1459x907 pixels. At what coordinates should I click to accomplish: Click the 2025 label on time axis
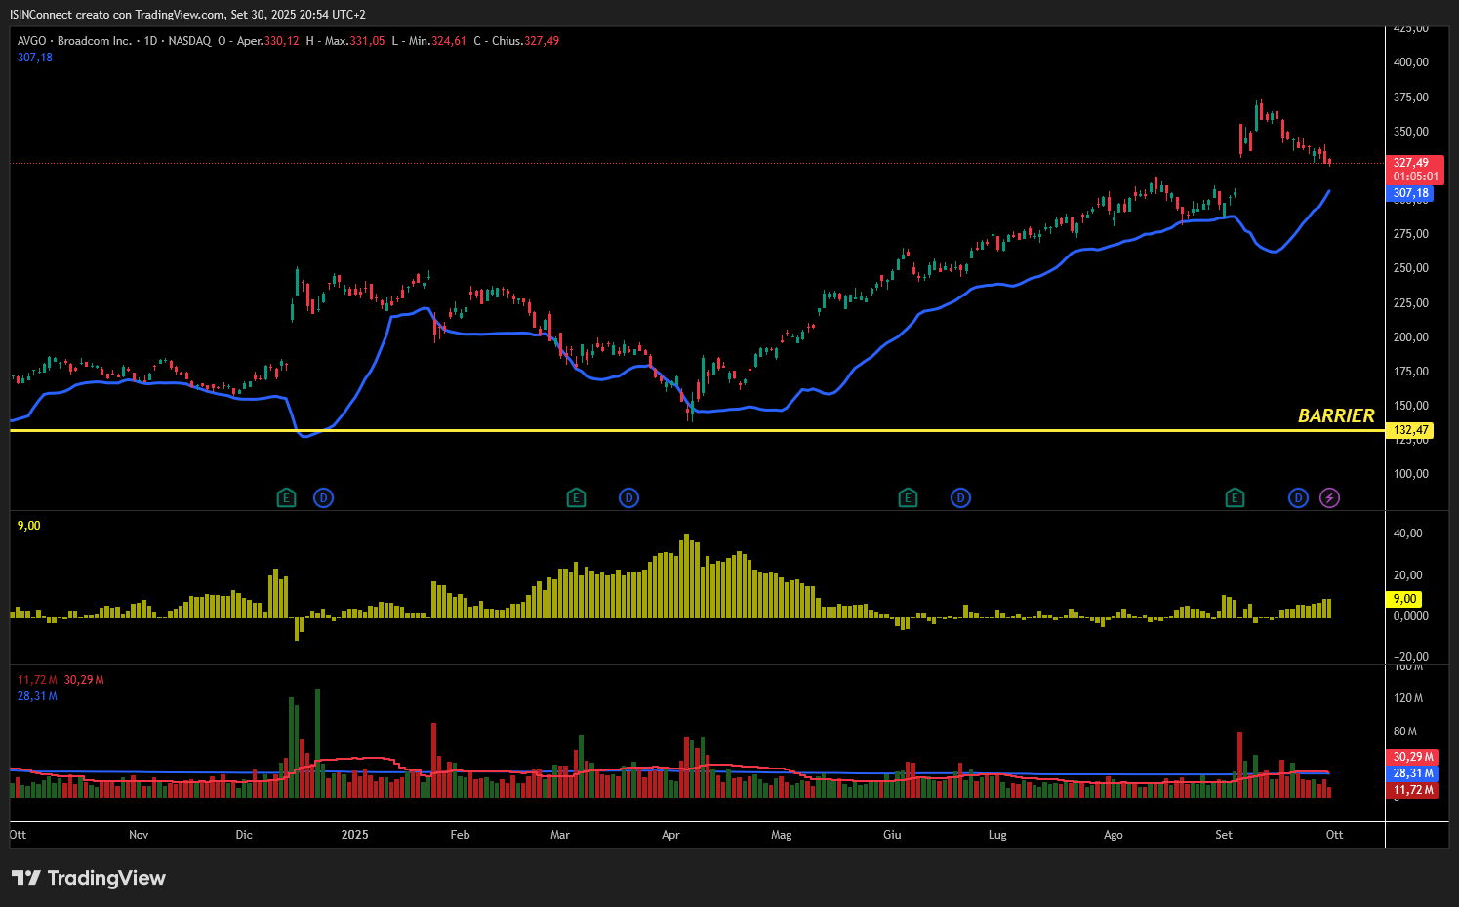pos(354,835)
